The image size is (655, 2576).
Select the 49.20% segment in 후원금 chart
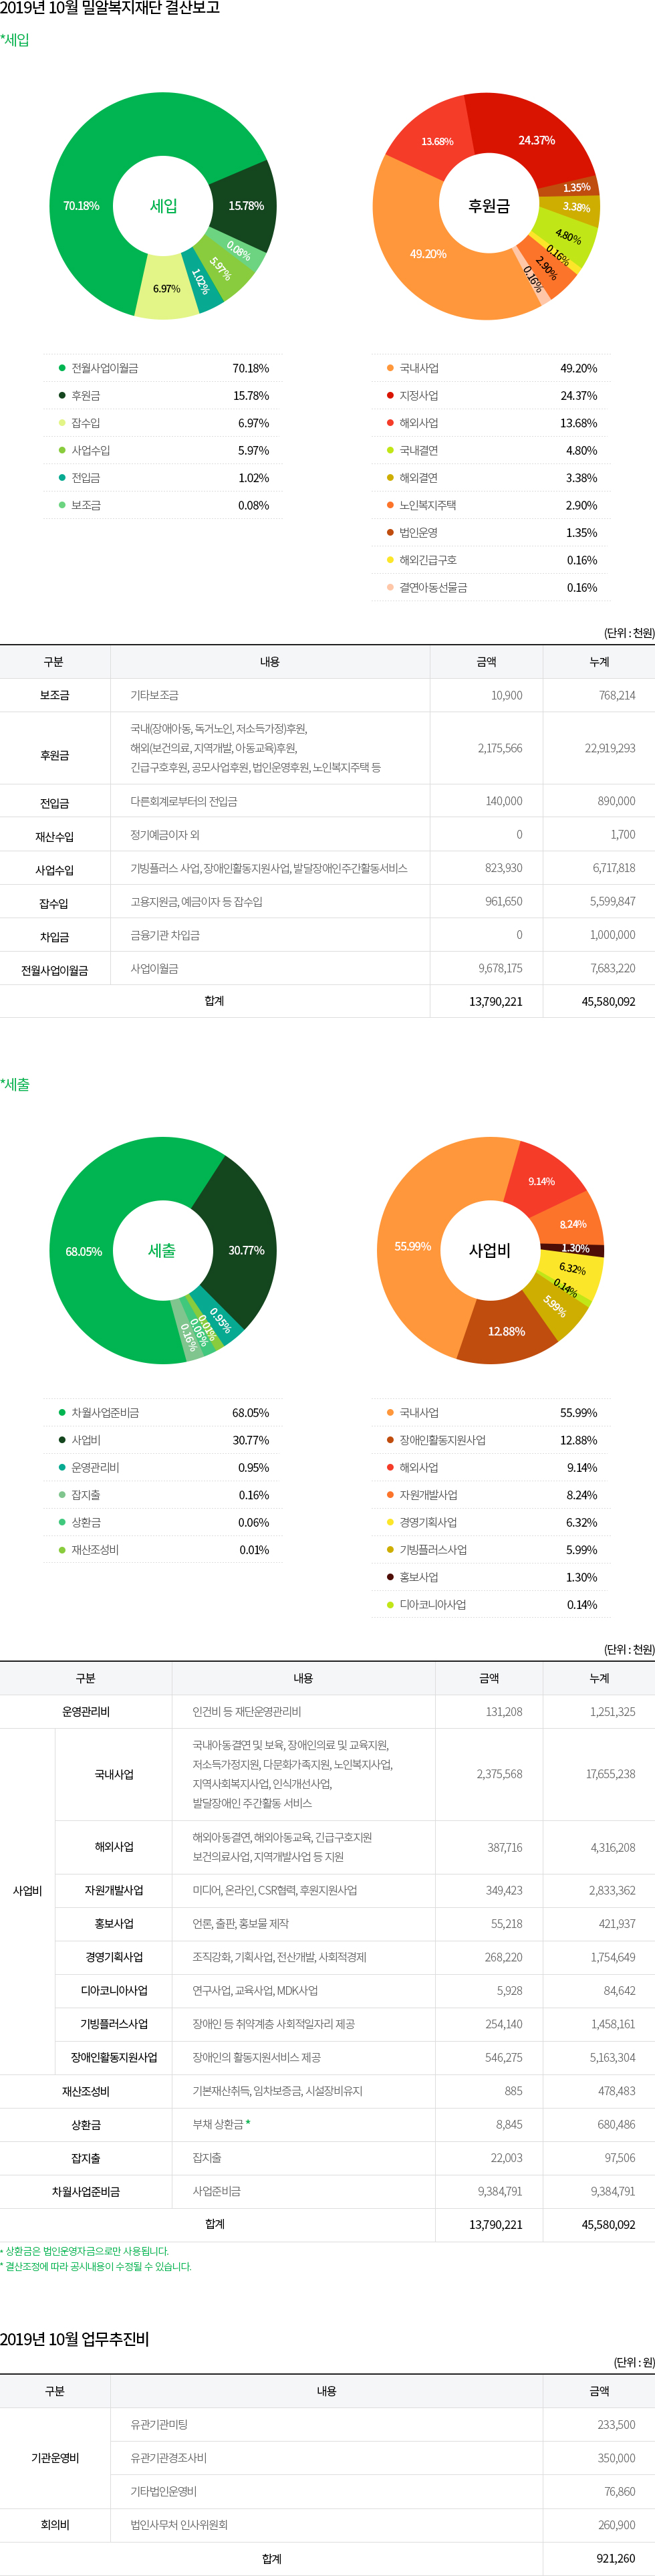coord(428,254)
